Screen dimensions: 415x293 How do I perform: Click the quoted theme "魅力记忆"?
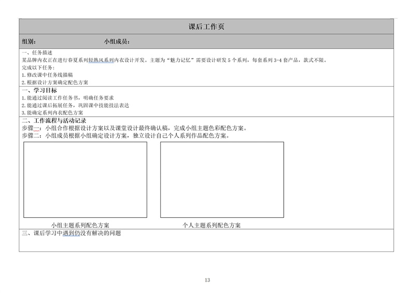coord(181,60)
